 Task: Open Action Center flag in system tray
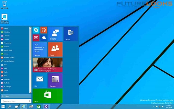pyautogui.click(x=157, y=107)
